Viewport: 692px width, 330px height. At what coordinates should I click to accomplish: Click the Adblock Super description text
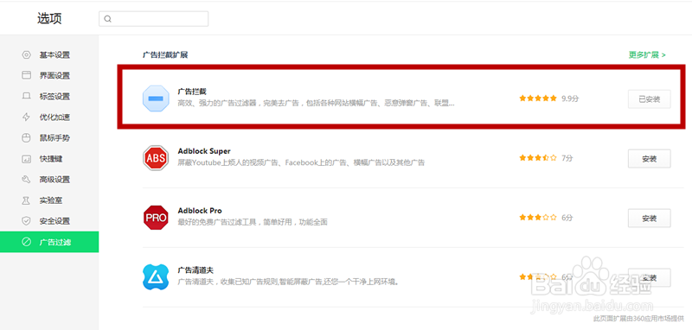click(x=301, y=162)
